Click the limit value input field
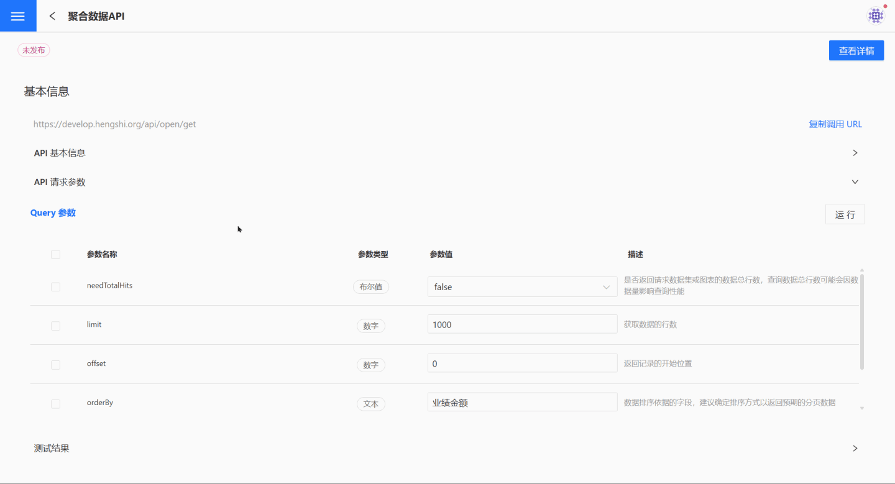The height and width of the screenshot is (484, 895). (x=522, y=324)
